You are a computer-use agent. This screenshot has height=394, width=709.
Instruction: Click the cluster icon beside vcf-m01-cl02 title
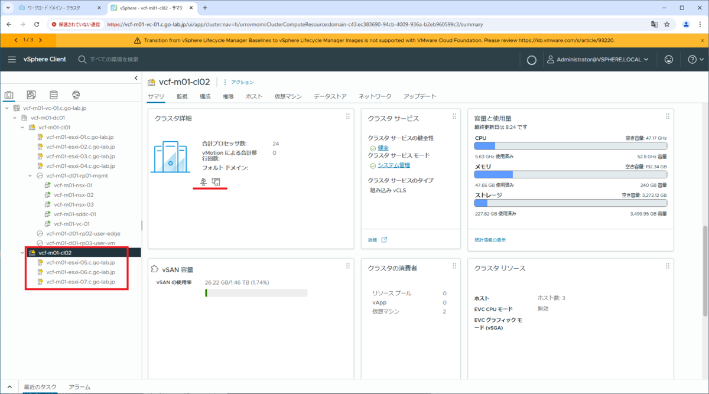click(x=152, y=82)
